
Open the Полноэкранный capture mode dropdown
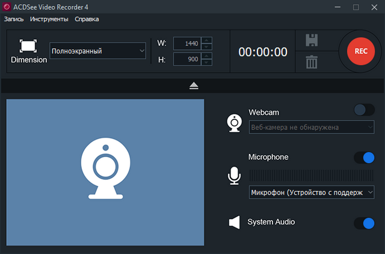[x=98, y=51]
